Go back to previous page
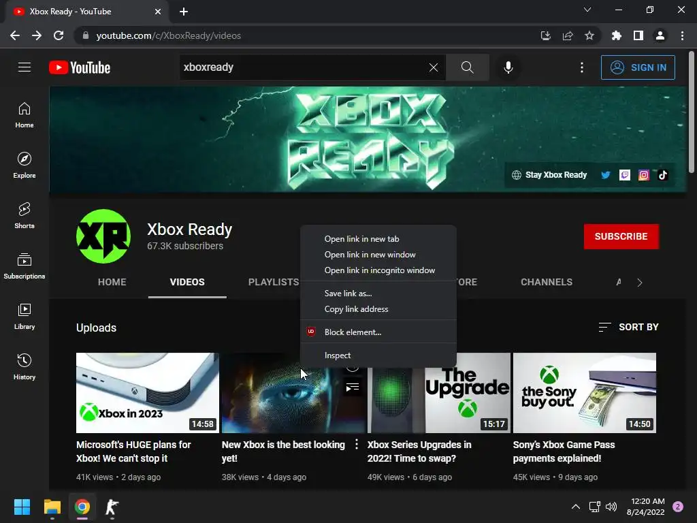Viewport: 697px width, 523px height. [15, 35]
